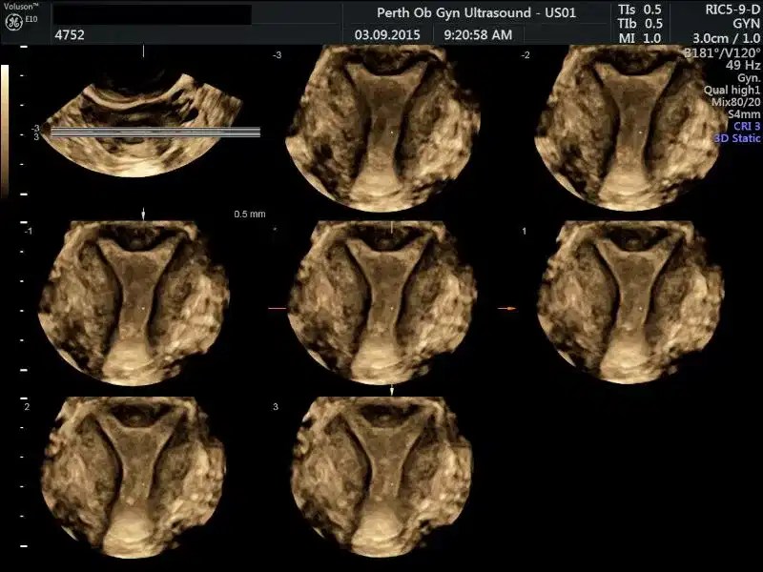This screenshot has height=572, width=763.
Task: Select the red slice position marker
Action: coord(277,307)
